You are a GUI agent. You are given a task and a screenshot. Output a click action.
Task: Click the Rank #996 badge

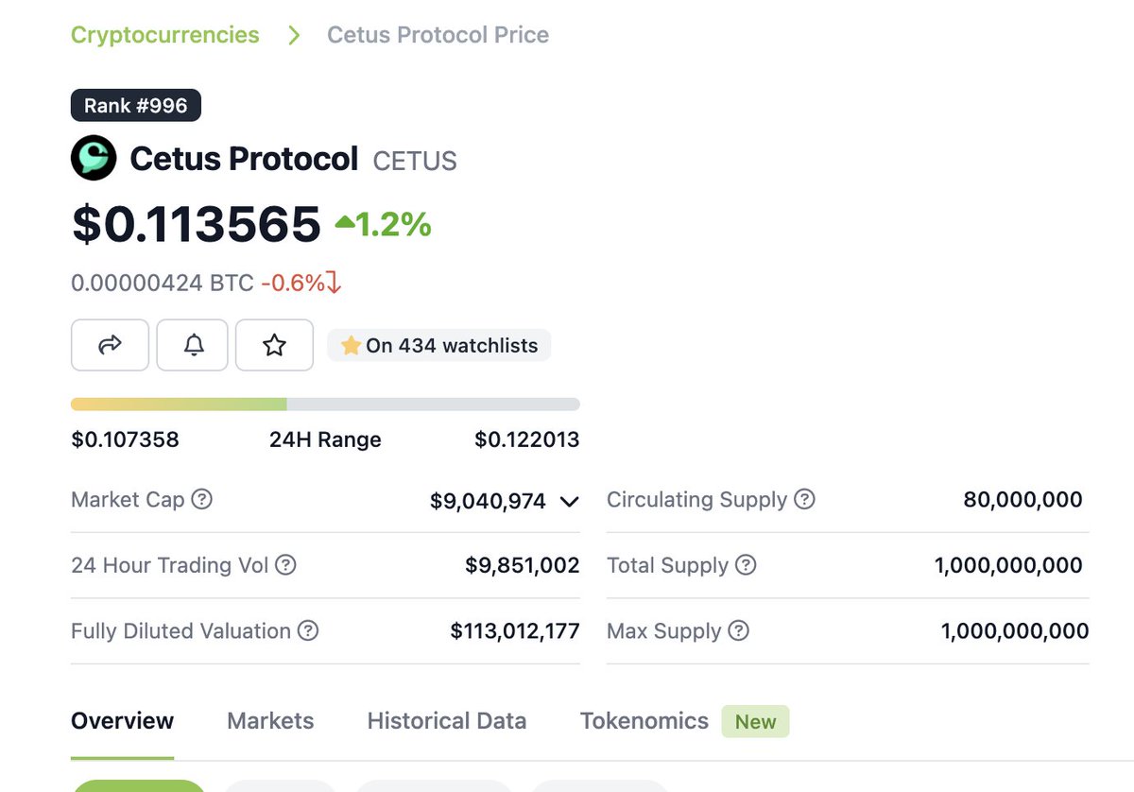click(x=136, y=105)
